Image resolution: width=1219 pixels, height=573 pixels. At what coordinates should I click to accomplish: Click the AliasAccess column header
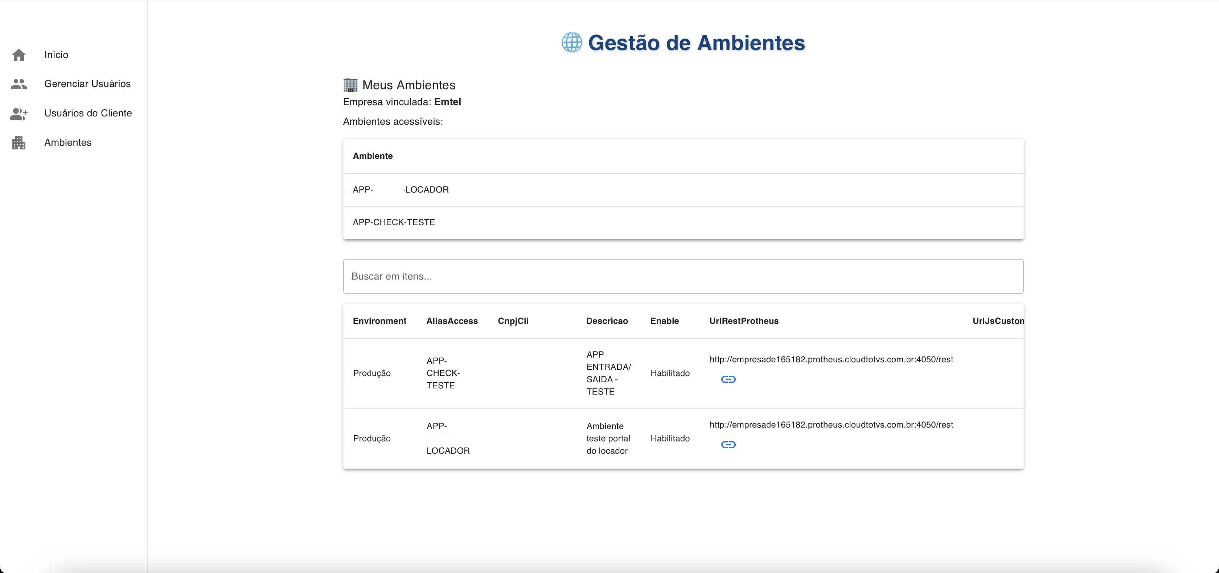coord(452,321)
